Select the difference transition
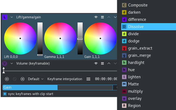The width and height of the screenshot is (176, 110). [x=148, y=19]
